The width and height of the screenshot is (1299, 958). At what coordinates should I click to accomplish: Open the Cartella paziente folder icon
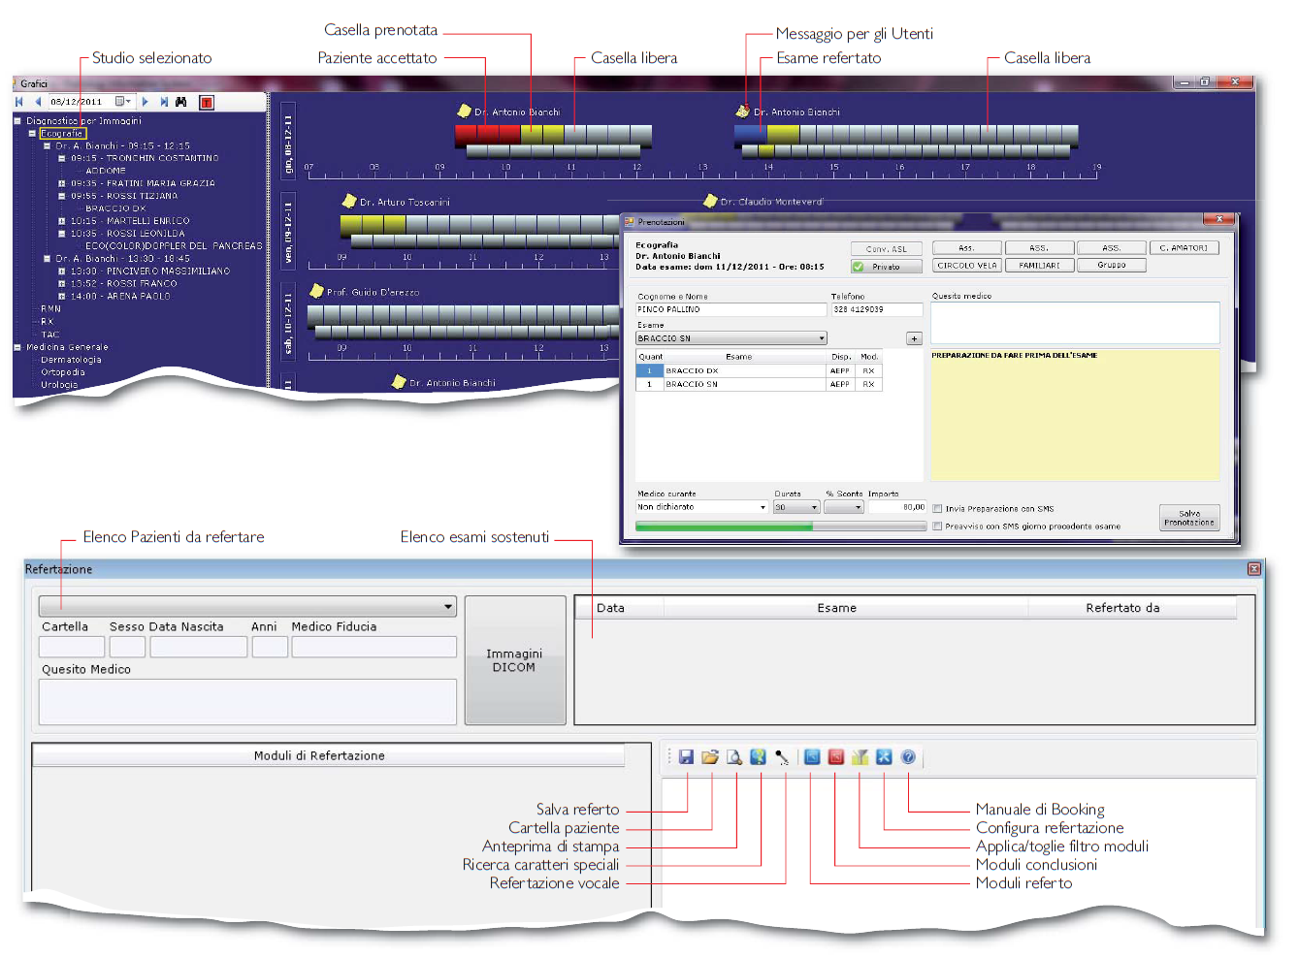tap(710, 757)
